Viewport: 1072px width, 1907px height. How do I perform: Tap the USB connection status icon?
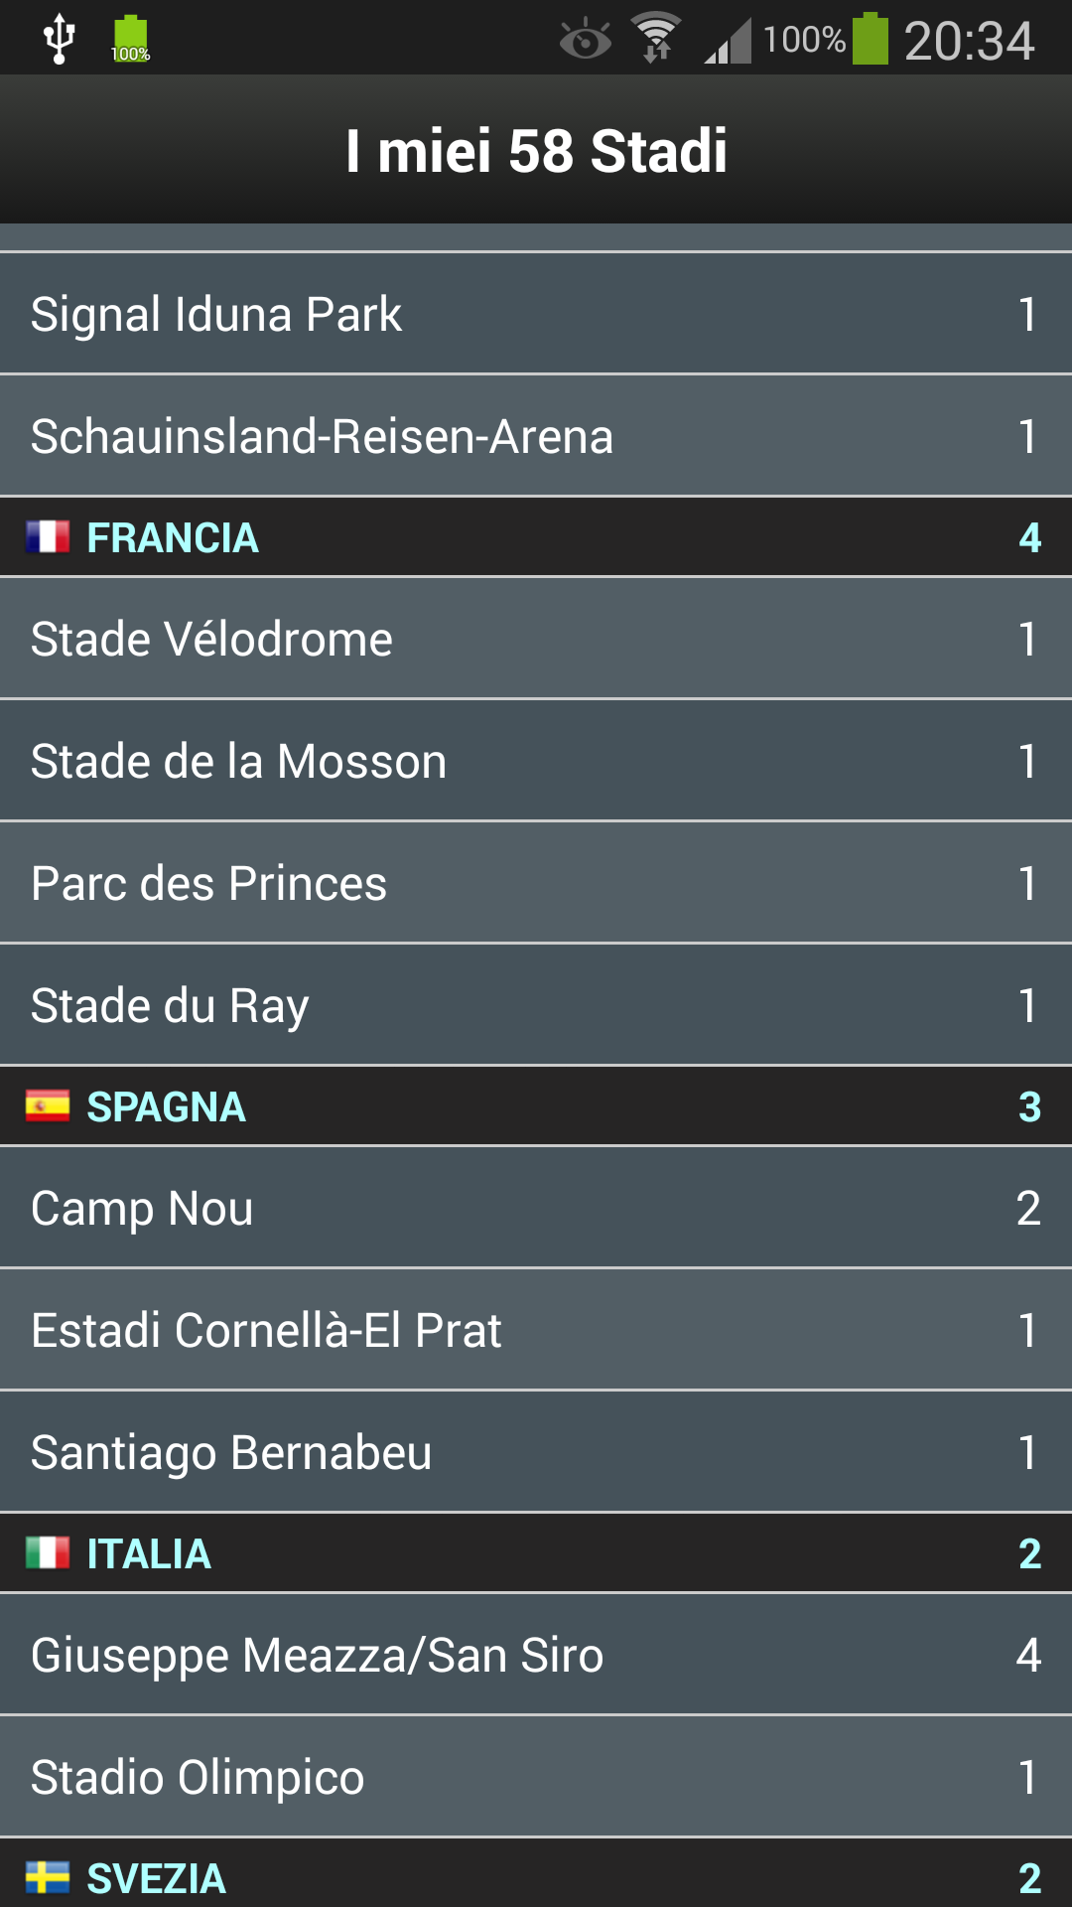[x=60, y=39]
